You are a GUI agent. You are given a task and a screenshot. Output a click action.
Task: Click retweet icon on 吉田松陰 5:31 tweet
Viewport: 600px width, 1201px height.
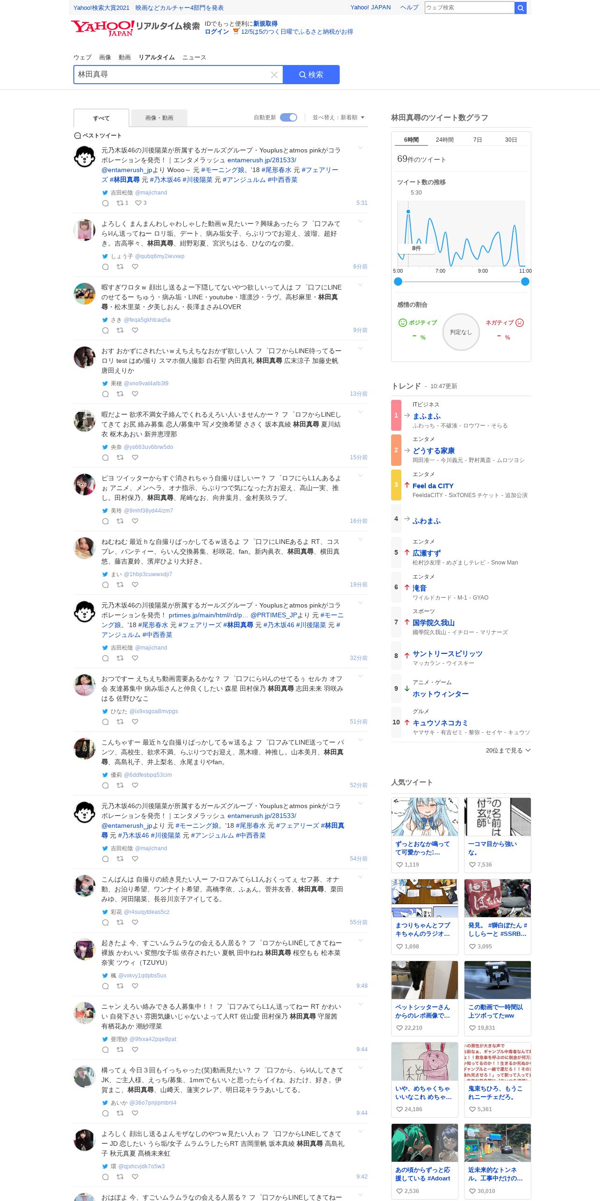[x=120, y=203]
